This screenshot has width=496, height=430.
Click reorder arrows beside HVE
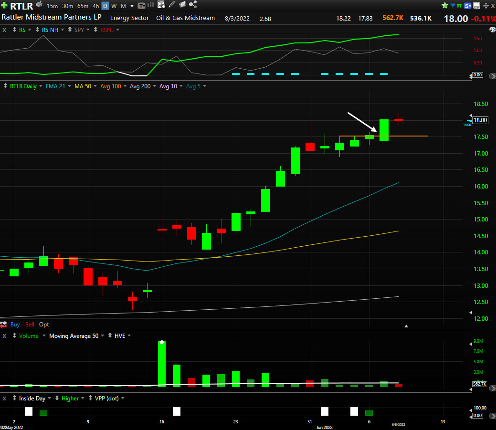(110, 336)
